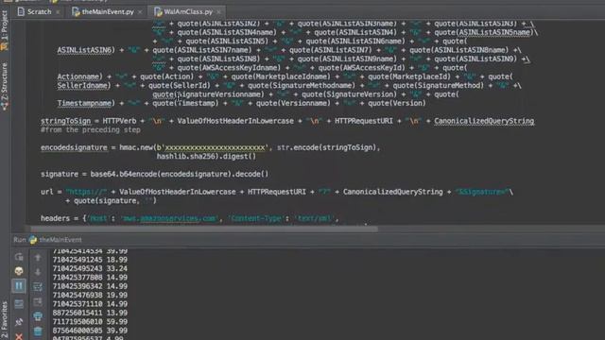Screen dimensions: 605x340
Task: Click the SellerIdname) text
Action: 84,86
